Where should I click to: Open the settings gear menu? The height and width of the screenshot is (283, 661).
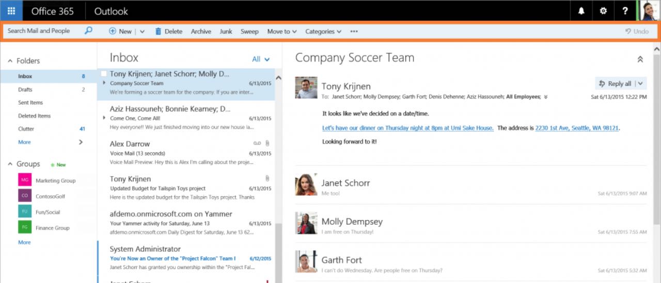pyautogui.click(x=603, y=11)
